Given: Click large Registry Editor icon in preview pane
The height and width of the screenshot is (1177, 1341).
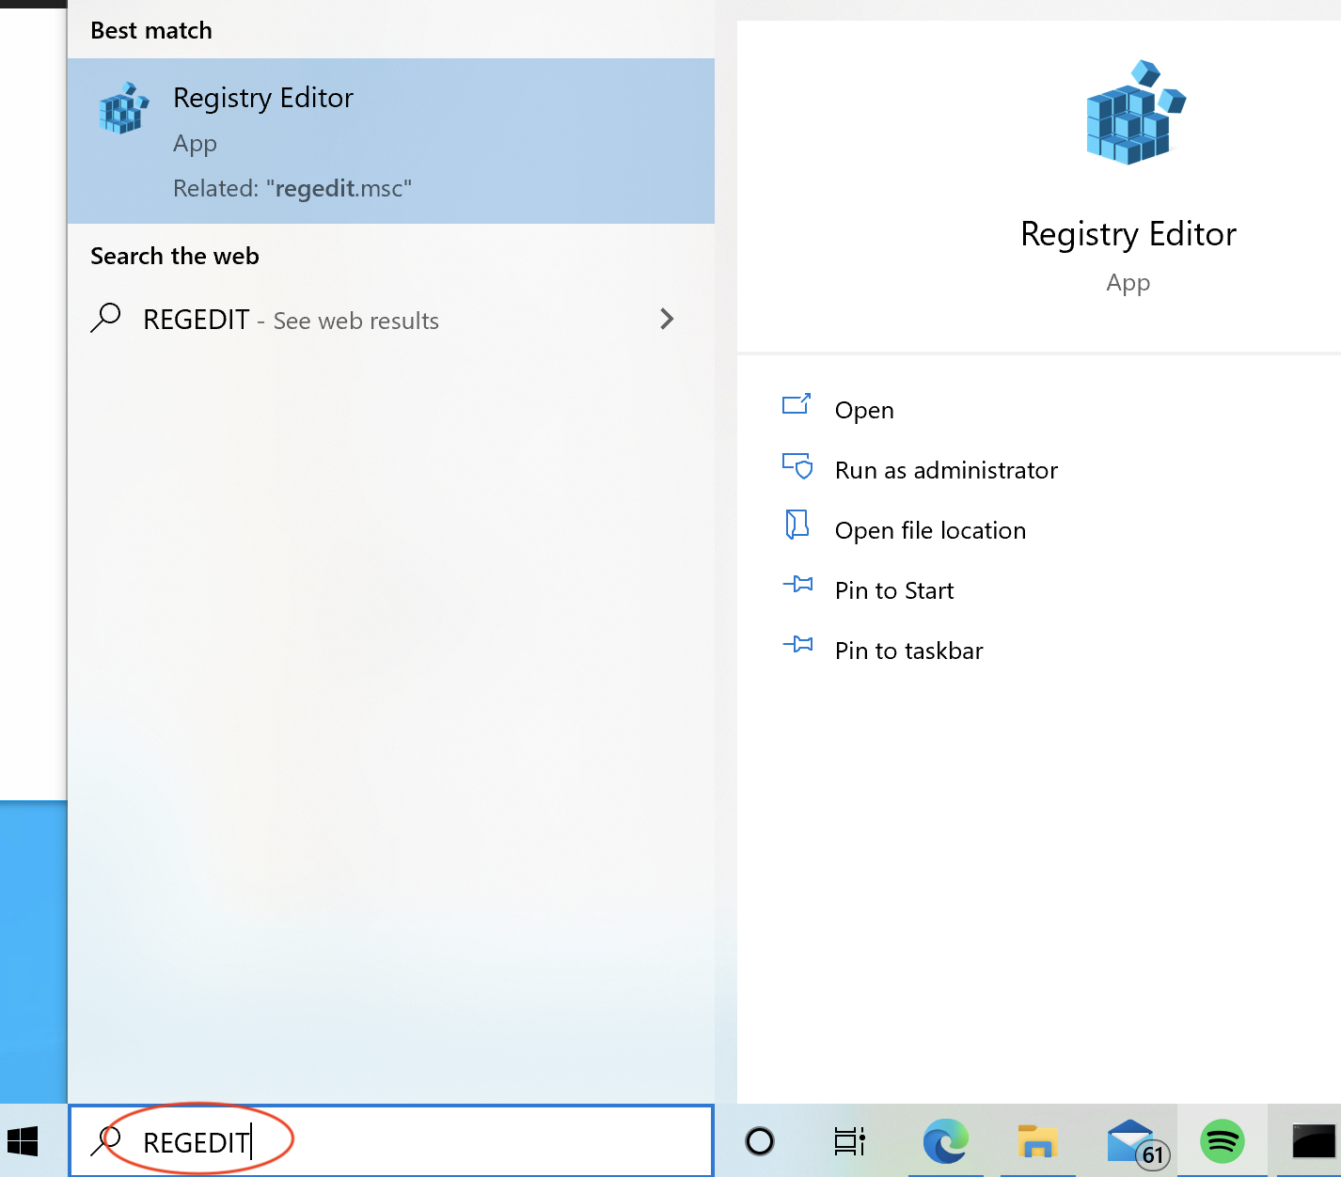Looking at the screenshot, I should (1134, 115).
